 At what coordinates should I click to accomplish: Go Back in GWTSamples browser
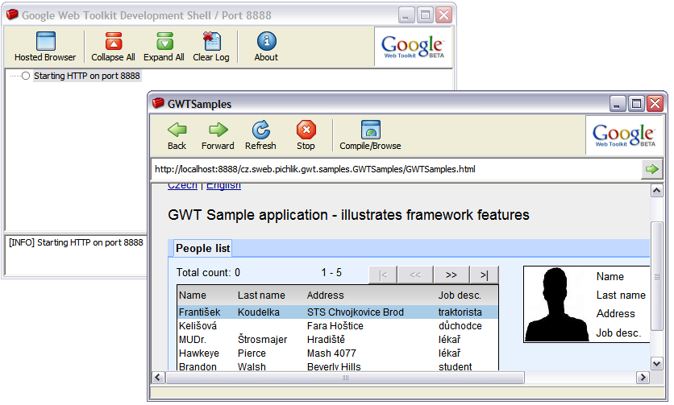point(177,136)
